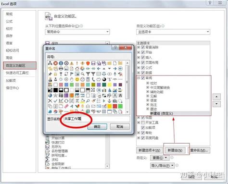
Task: Select the pie chart symbol
Action: pos(50,96)
